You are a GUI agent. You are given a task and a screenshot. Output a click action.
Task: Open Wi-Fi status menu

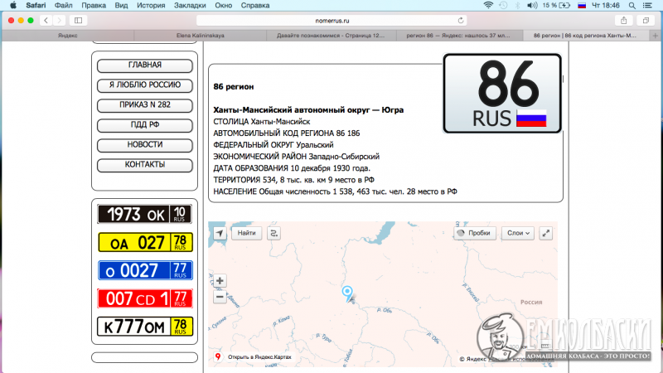488,6
